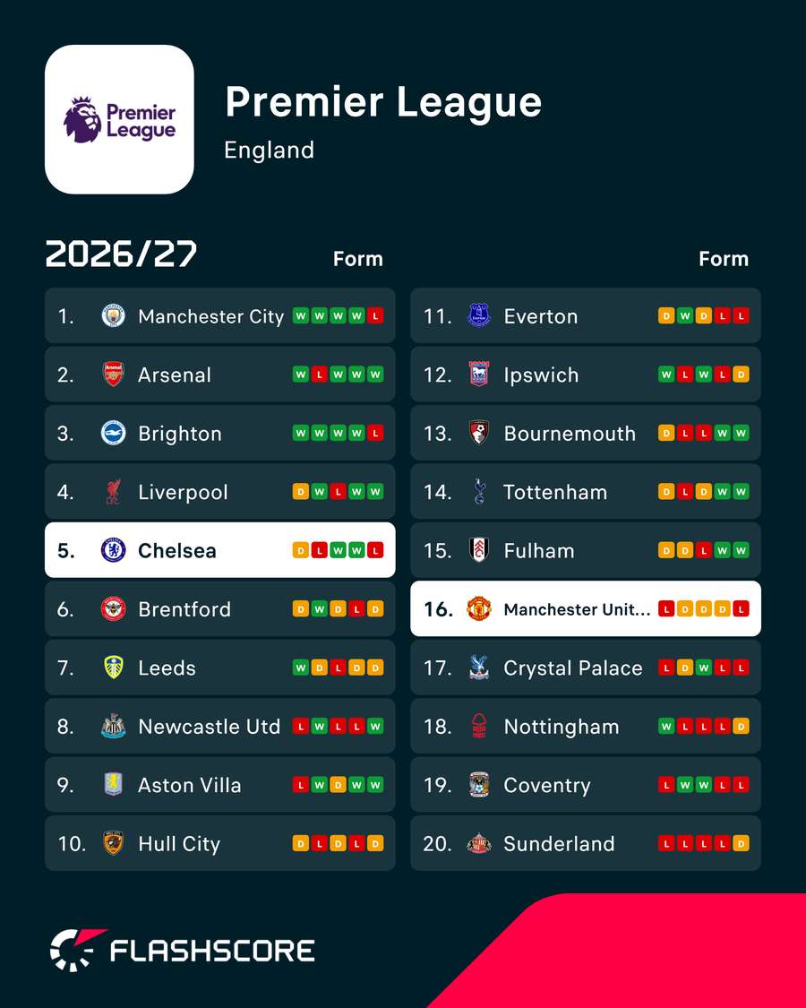This screenshot has width=806, height=1008.
Task: Click Sunderland's orange D form badge
Action: 742,843
